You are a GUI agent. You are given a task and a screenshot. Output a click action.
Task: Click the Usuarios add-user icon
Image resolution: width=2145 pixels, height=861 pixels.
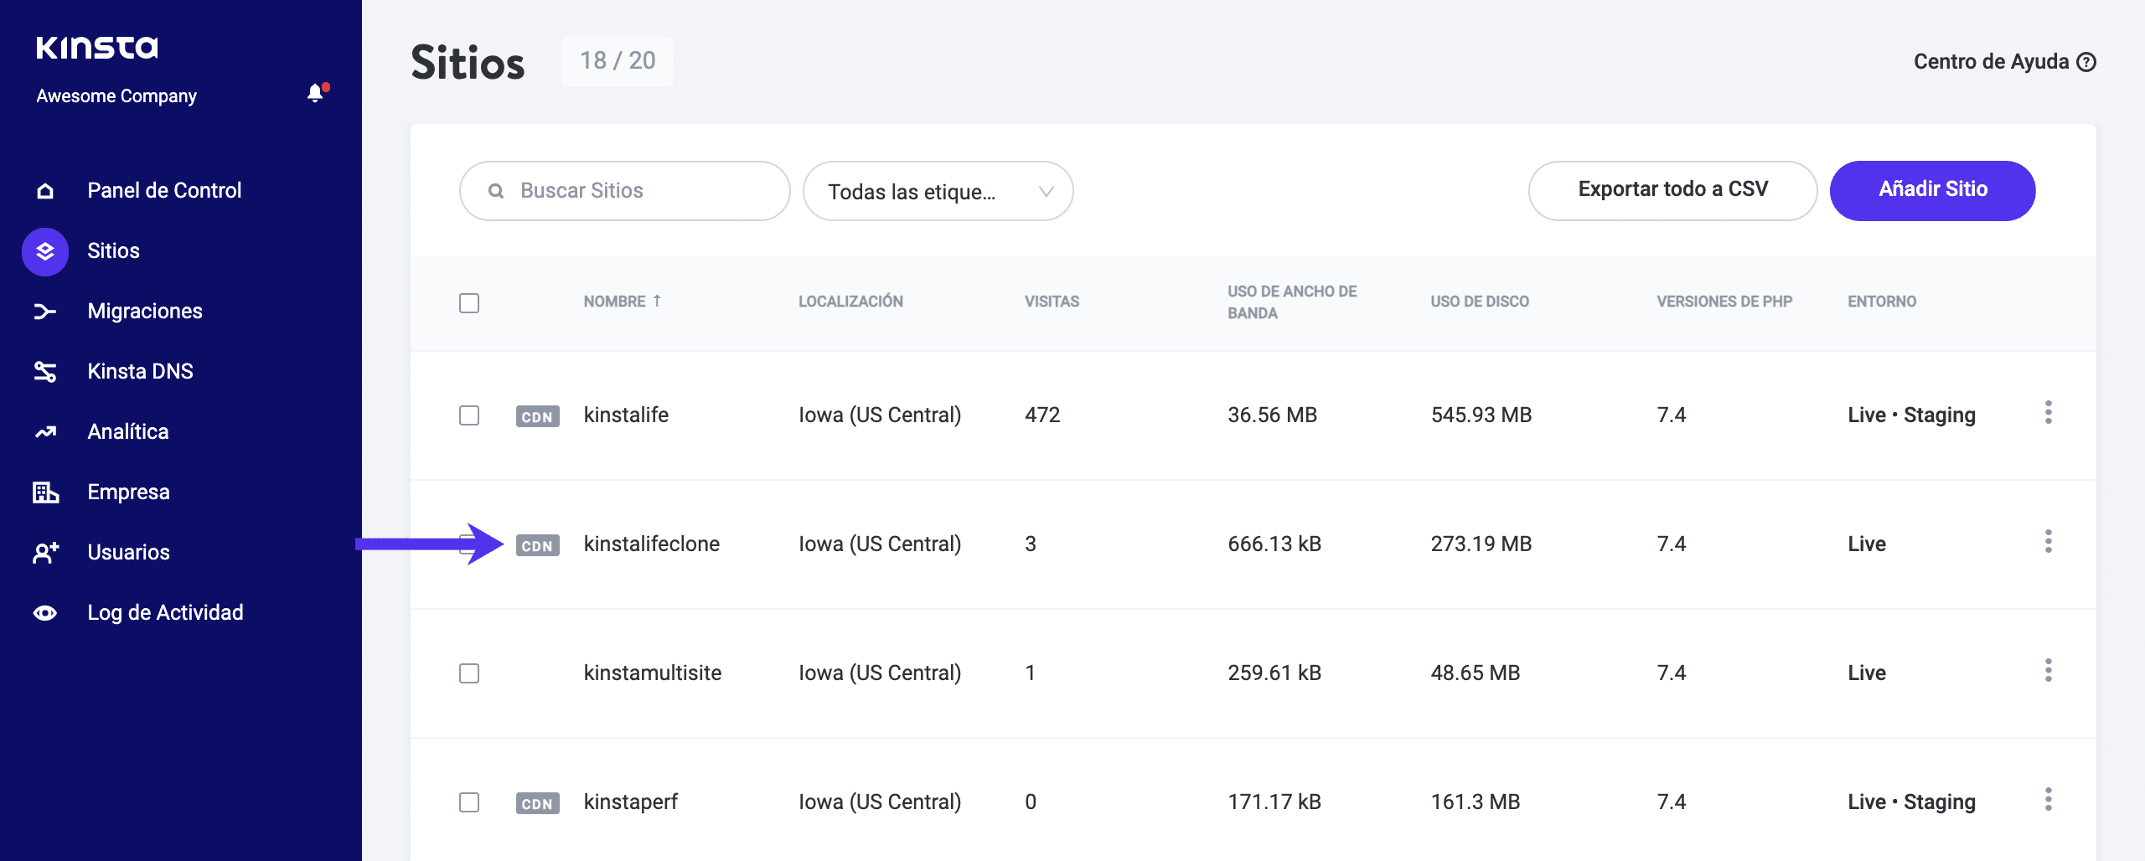45,553
